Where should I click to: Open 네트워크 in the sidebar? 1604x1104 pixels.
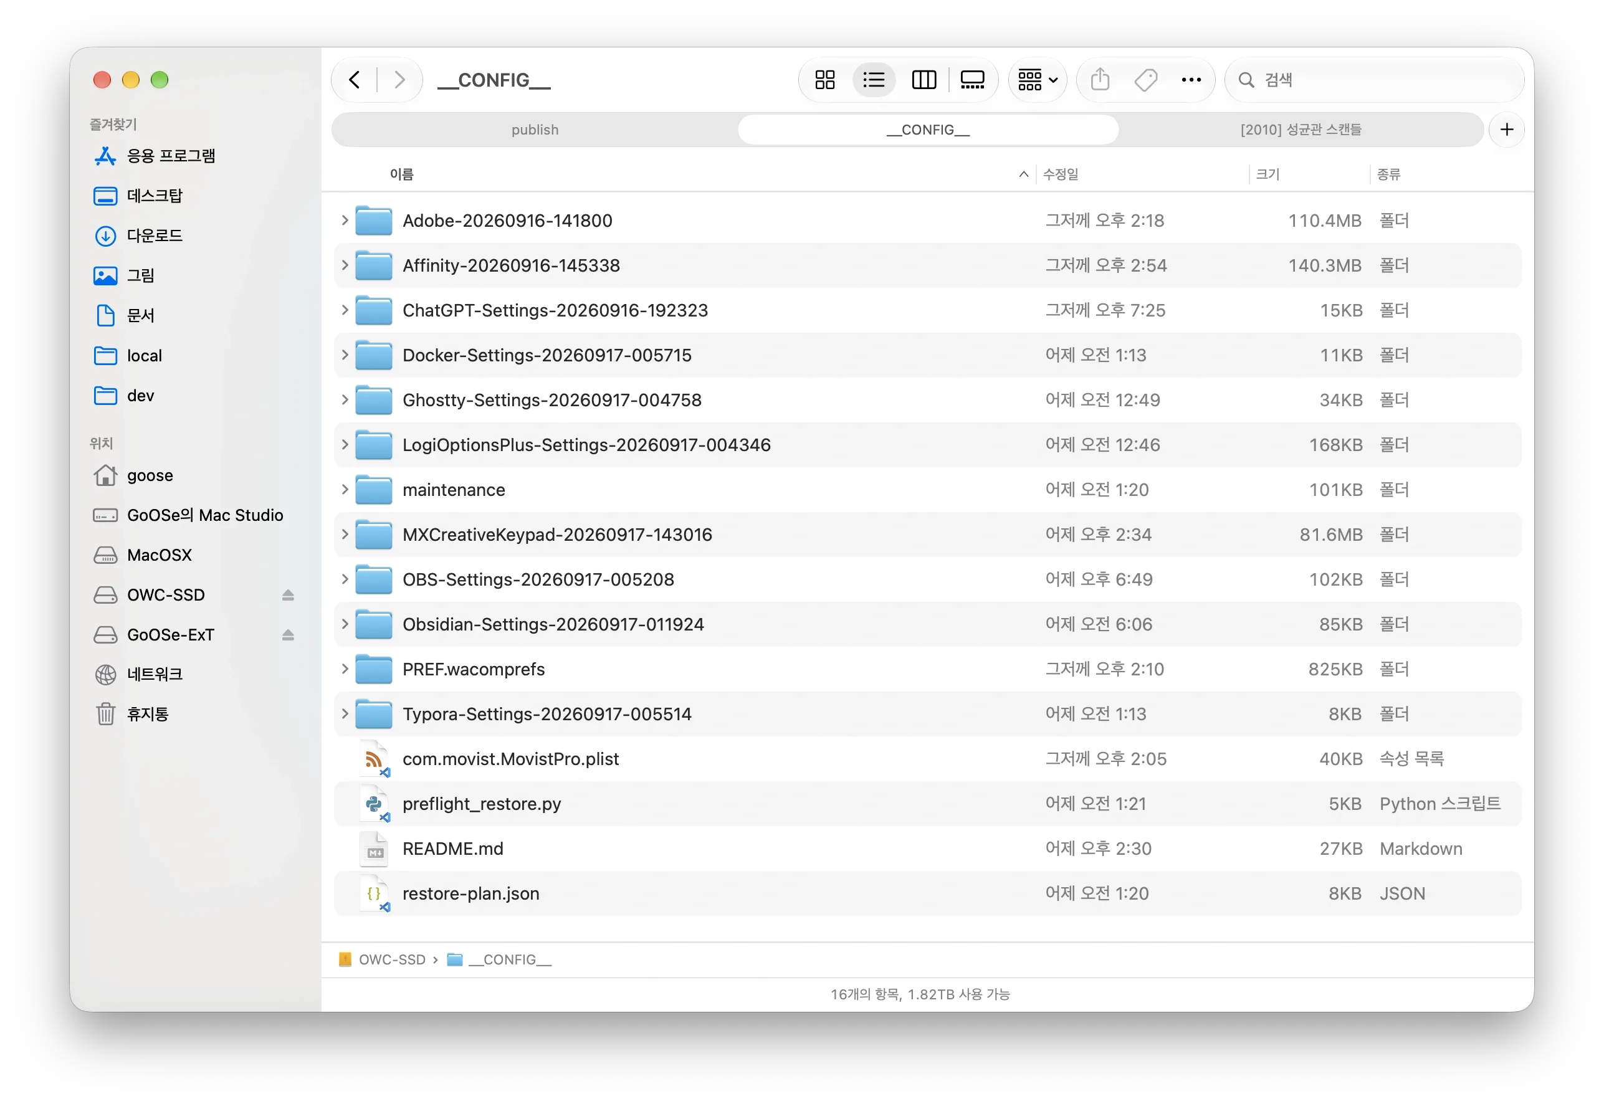point(138,675)
